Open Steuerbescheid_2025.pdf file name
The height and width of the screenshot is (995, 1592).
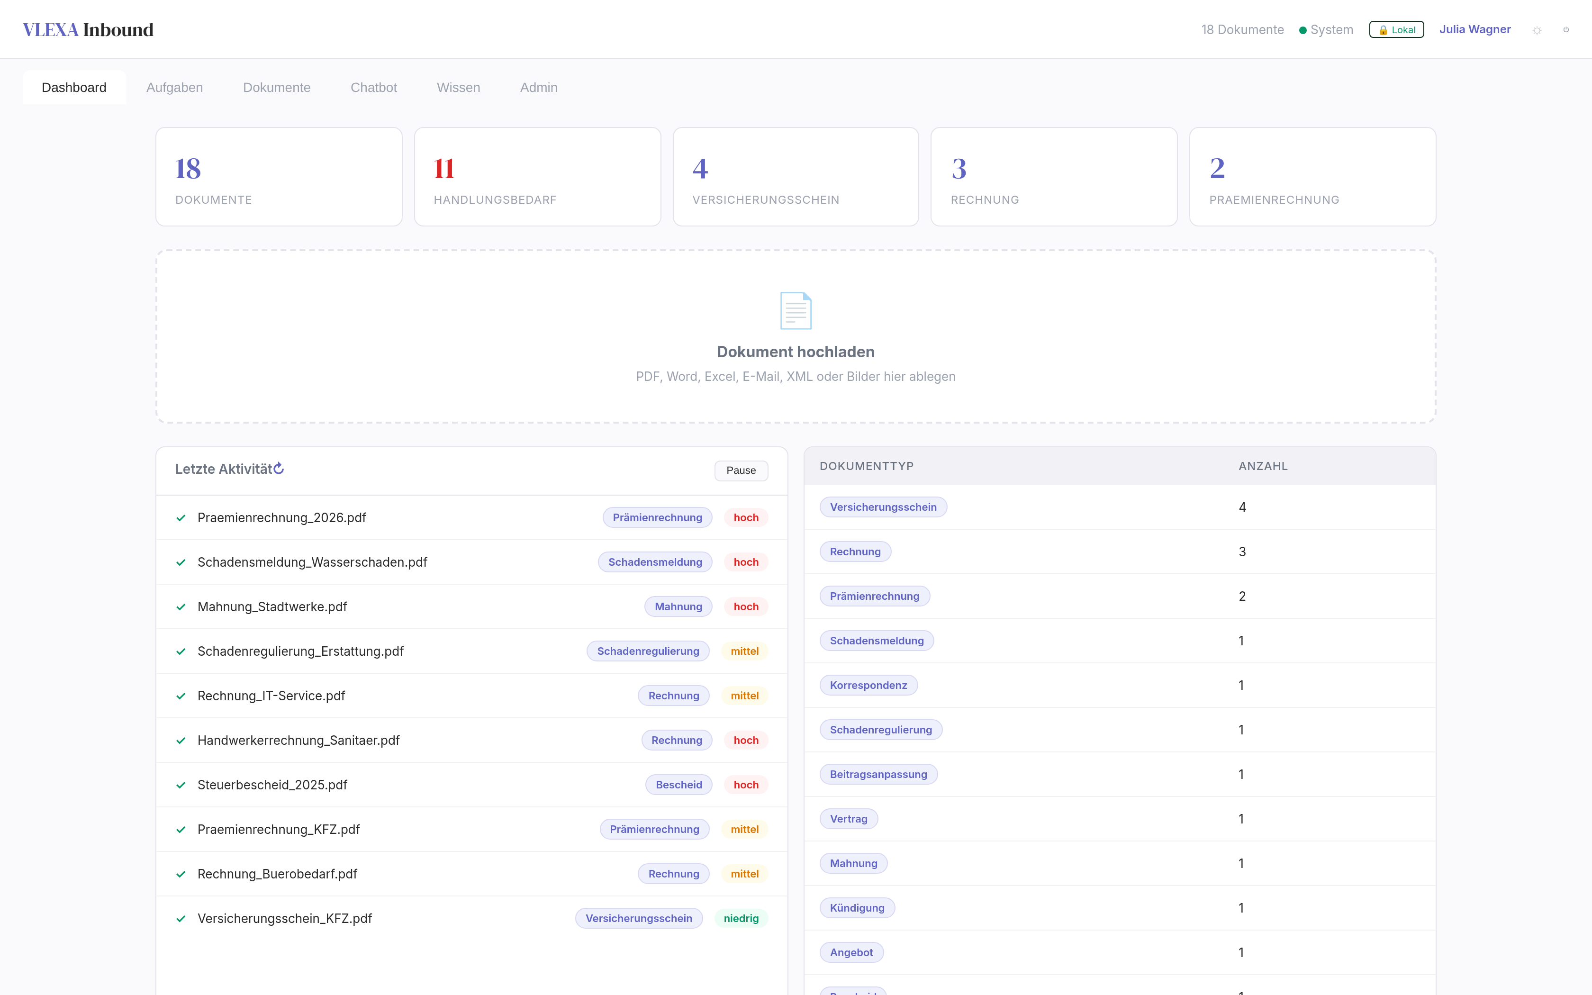click(x=272, y=785)
